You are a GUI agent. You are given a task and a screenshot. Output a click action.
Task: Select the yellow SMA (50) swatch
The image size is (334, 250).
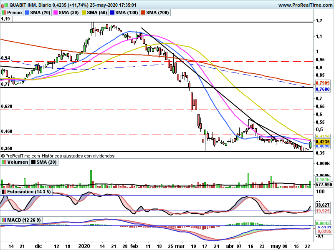click(x=84, y=12)
